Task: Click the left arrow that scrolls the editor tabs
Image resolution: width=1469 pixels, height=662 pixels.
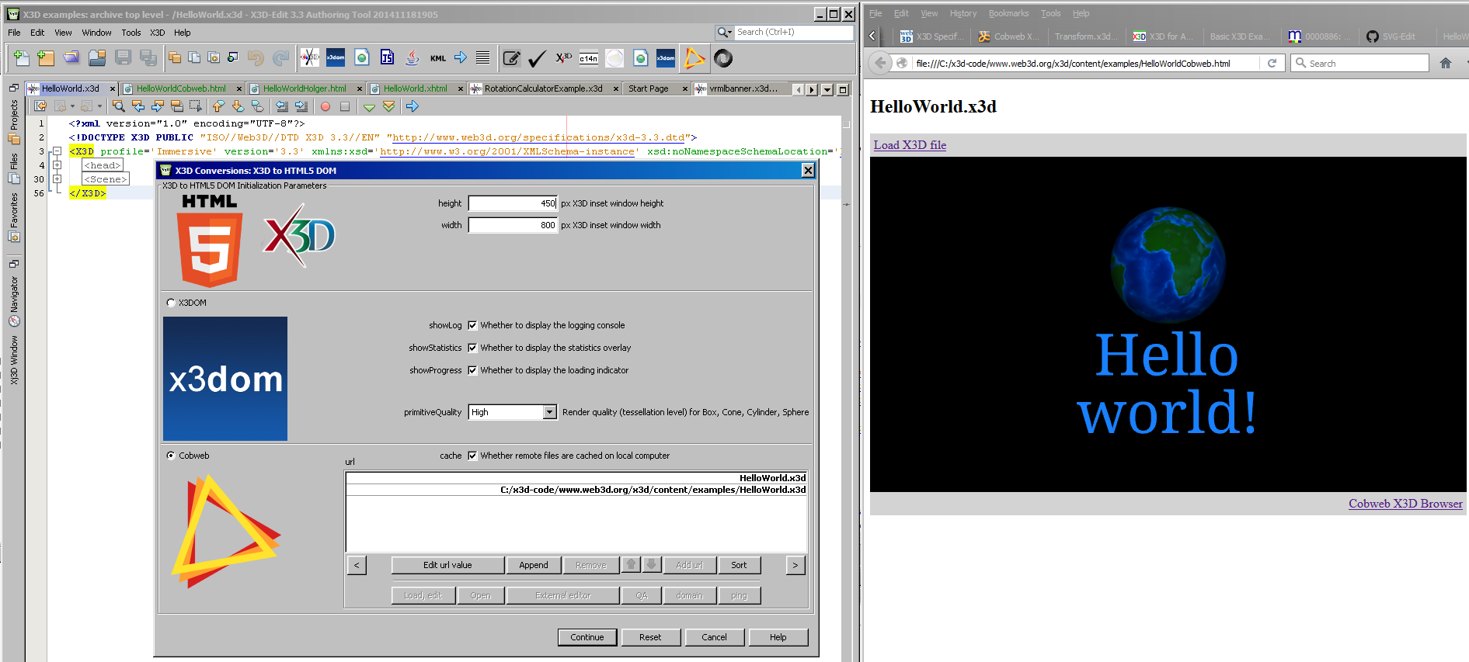Action: point(798,89)
